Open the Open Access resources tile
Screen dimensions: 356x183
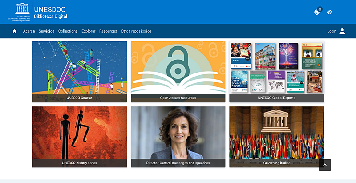[178, 72]
